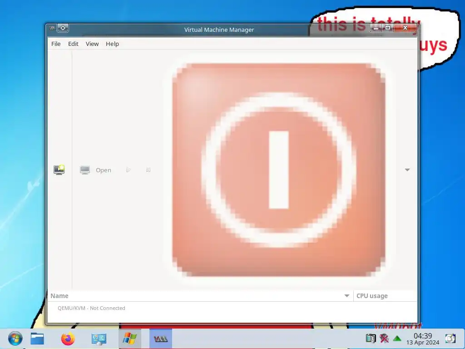The image size is (465, 349).
Task: Open the system settings taskbar icon
Action: click(99, 339)
